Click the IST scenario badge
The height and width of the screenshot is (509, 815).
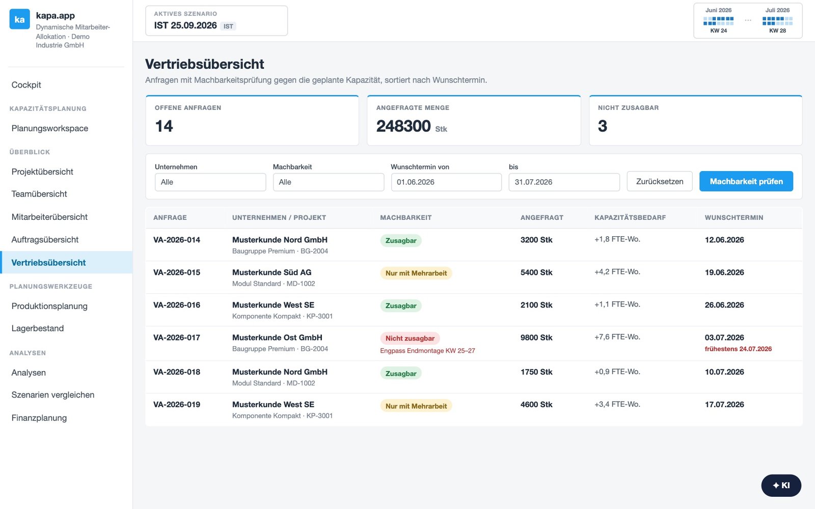(x=228, y=26)
